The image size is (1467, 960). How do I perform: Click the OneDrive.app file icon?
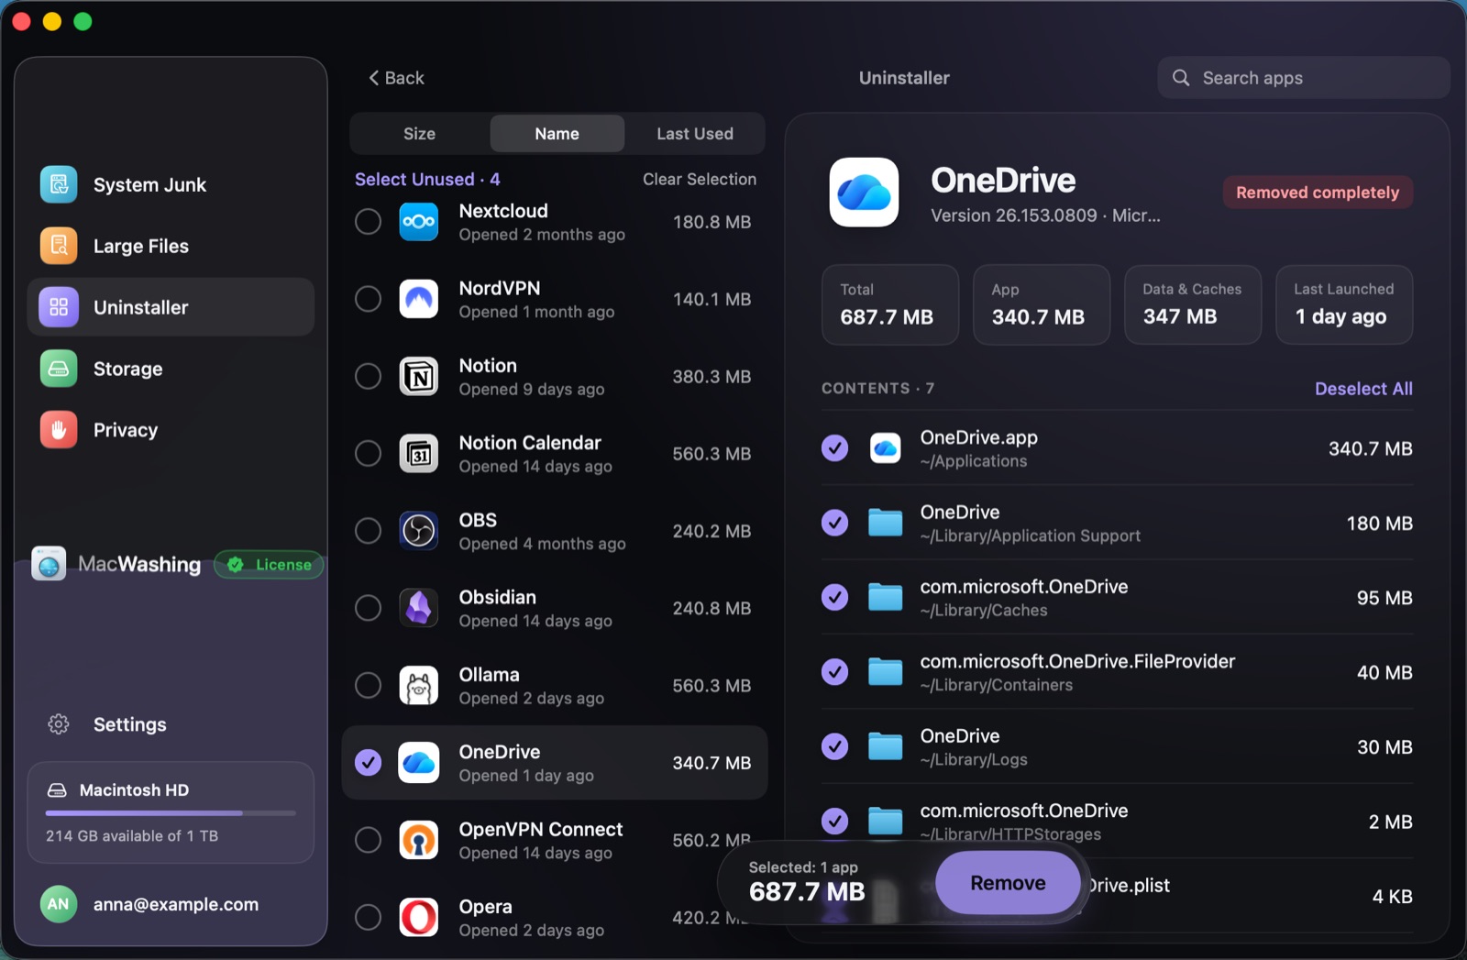(x=886, y=448)
